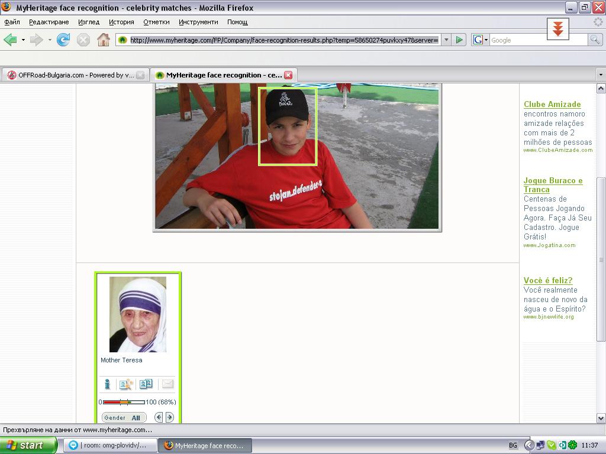Viewport: 606px width, 454px height.
Task: Click the info icon under Mother Teresa
Action: click(107, 384)
